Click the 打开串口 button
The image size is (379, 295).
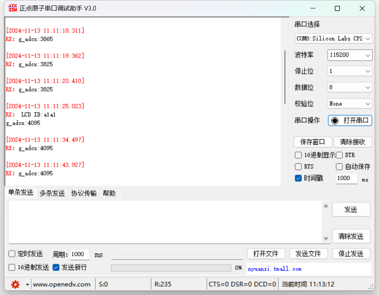coord(350,120)
